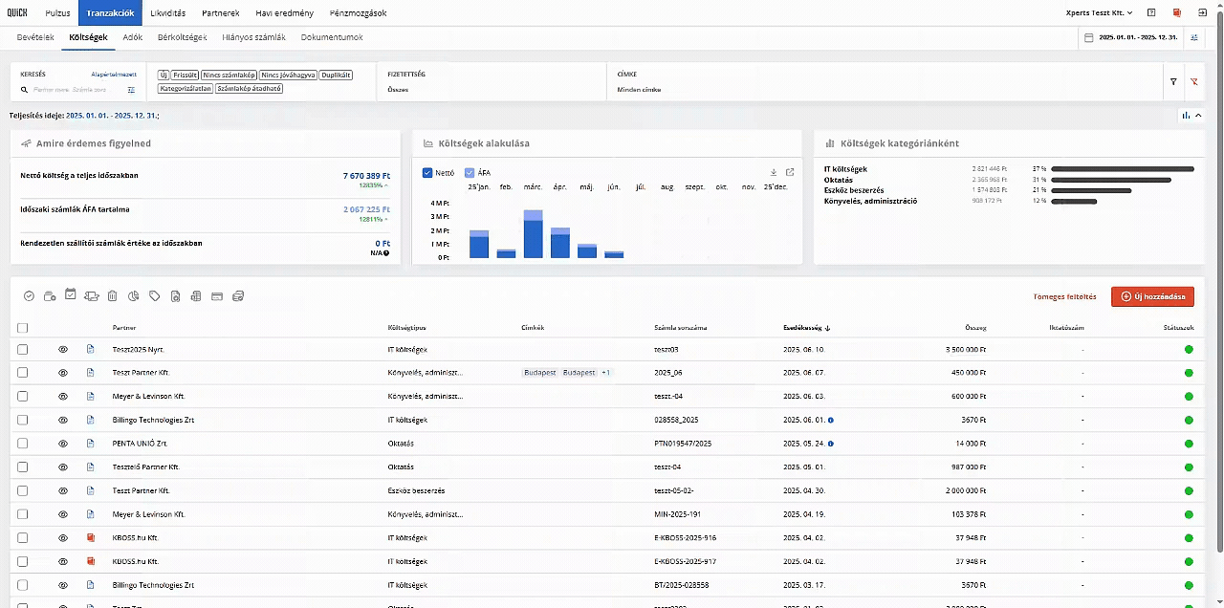
Task: Open the Xperts Teszt Kft. company dropdown
Action: tap(1099, 12)
